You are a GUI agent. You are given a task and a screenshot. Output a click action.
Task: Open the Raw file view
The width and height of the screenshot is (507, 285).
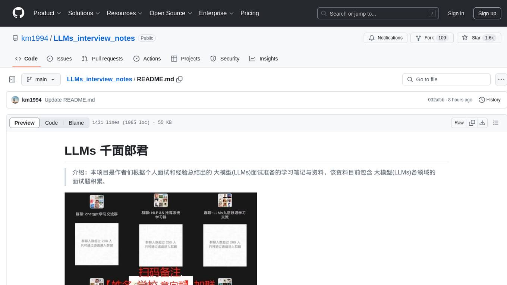[x=459, y=123]
